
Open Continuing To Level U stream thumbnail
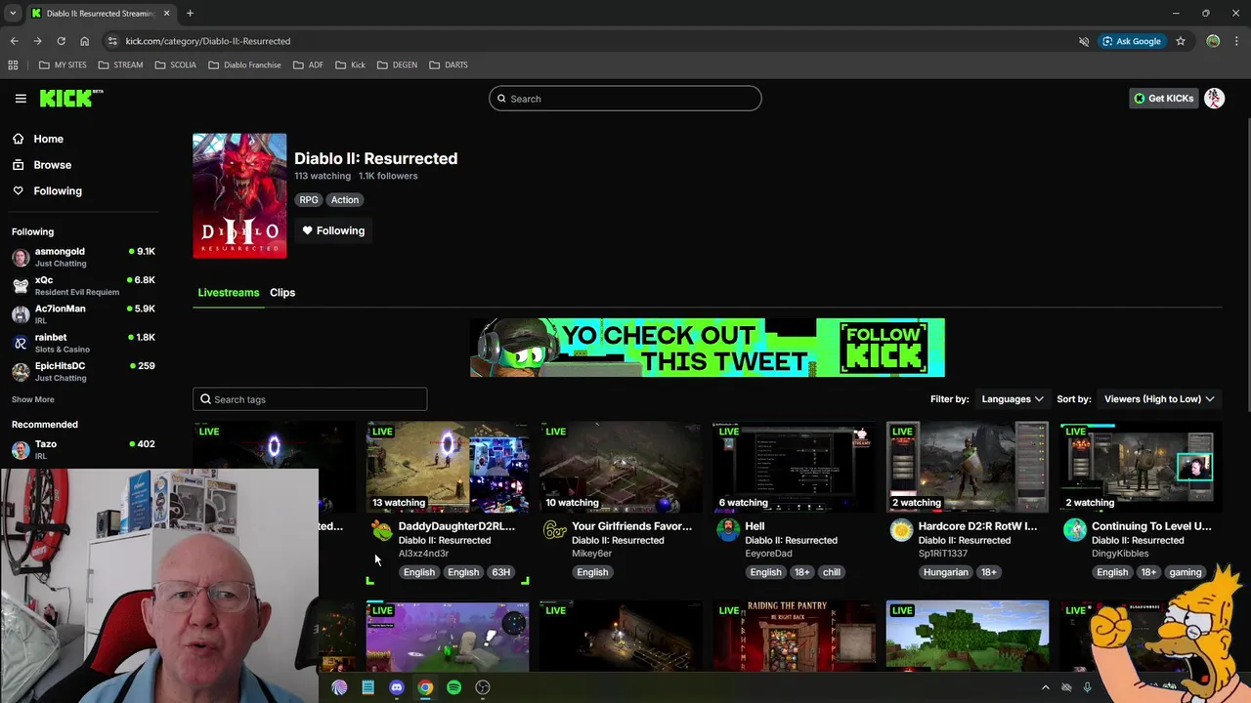pyautogui.click(x=1141, y=467)
